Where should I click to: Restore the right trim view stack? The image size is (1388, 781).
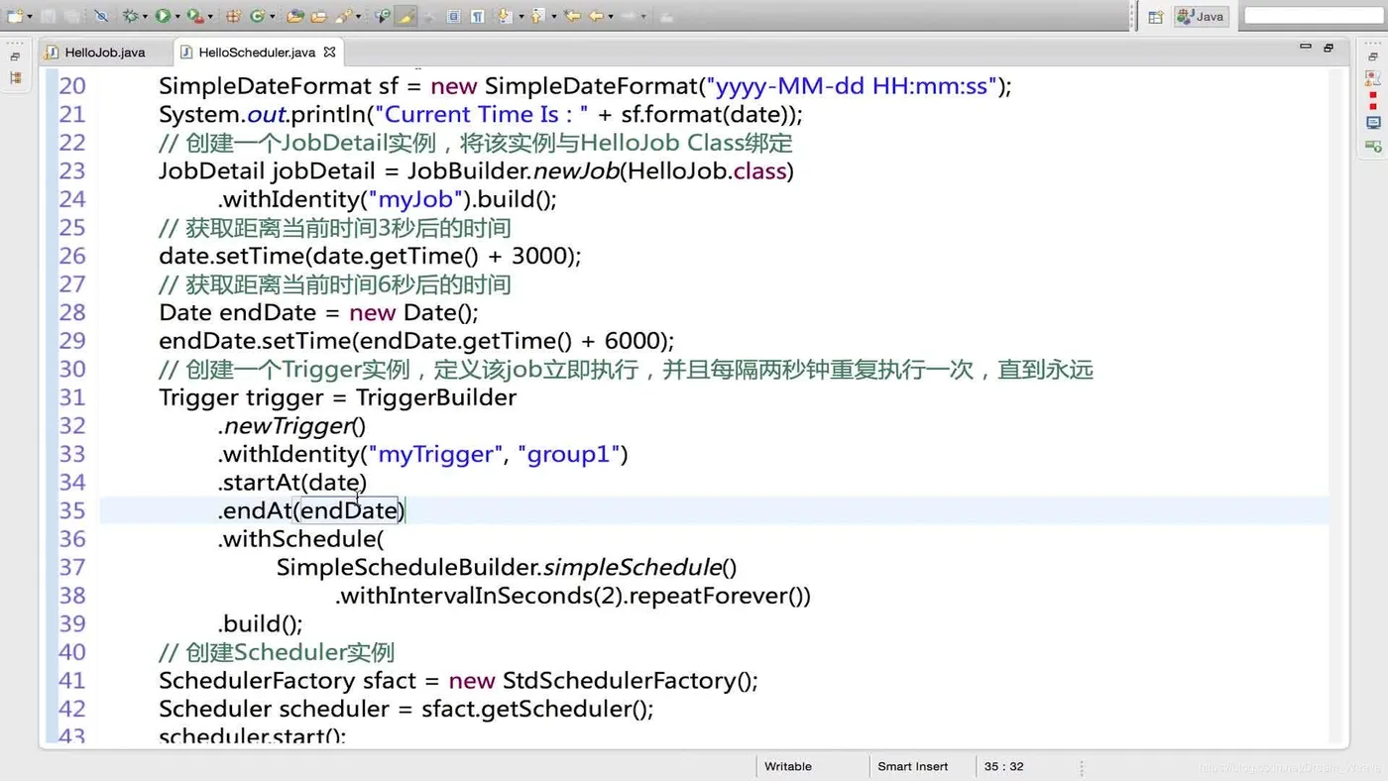pos(1373,56)
